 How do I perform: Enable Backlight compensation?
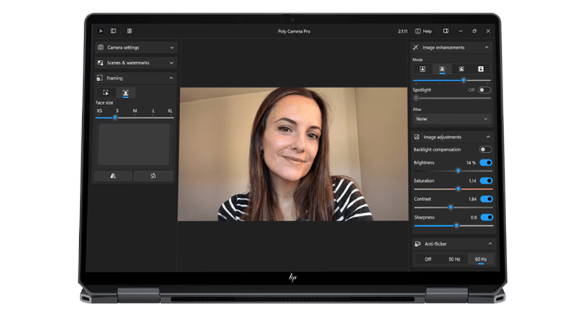(485, 150)
